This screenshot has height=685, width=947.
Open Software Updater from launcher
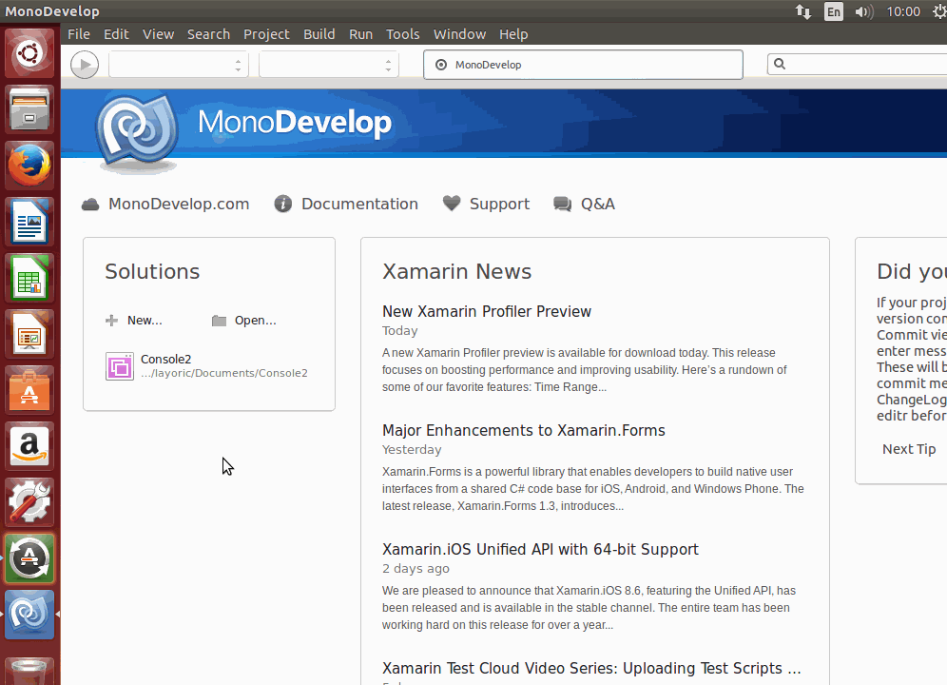[x=29, y=558]
